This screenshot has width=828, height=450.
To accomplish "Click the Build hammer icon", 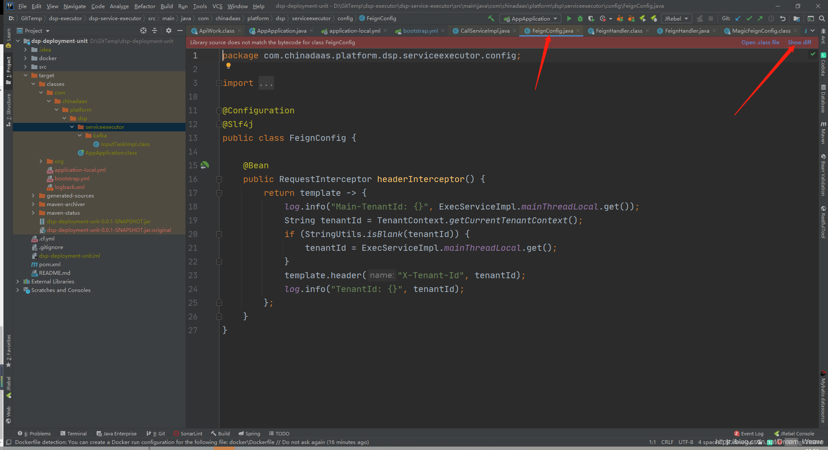I will pyautogui.click(x=491, y=18).
